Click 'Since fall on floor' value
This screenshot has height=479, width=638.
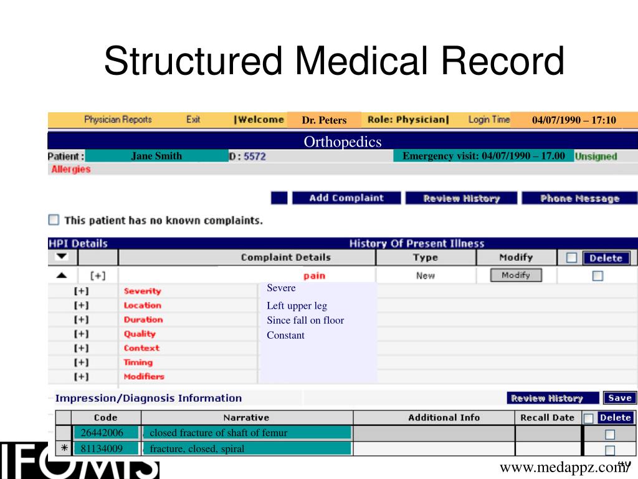pos(305,320)
